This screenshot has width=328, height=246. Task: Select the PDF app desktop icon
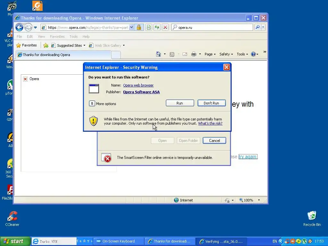[x=37, y=6]
